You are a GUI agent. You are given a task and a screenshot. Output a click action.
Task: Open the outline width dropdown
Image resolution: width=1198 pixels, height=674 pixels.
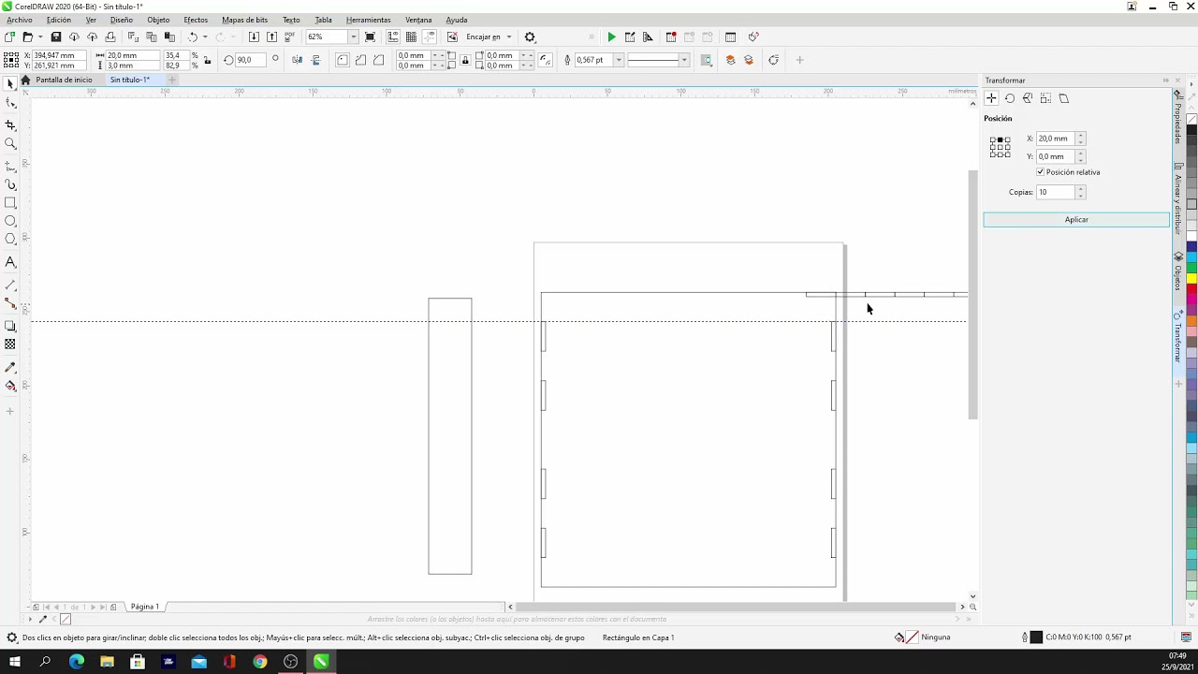pos(619,60)
